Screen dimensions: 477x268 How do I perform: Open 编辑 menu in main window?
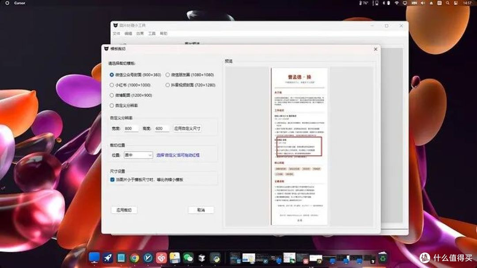[129, 34]
